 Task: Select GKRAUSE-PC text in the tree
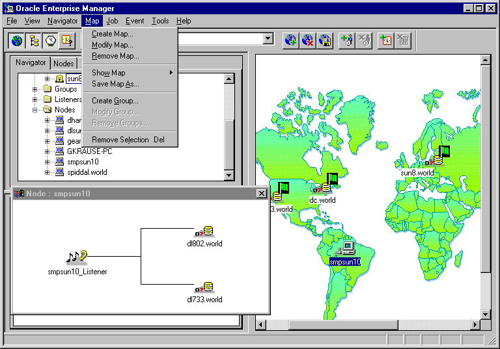pyautogui.click(x=90, y=151)
